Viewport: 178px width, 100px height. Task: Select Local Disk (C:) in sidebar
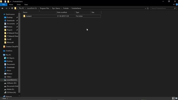click(x=12, y=80)
